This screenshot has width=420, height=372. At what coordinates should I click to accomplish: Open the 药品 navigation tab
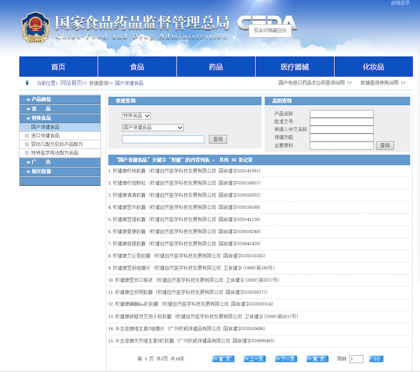point(216,67)
